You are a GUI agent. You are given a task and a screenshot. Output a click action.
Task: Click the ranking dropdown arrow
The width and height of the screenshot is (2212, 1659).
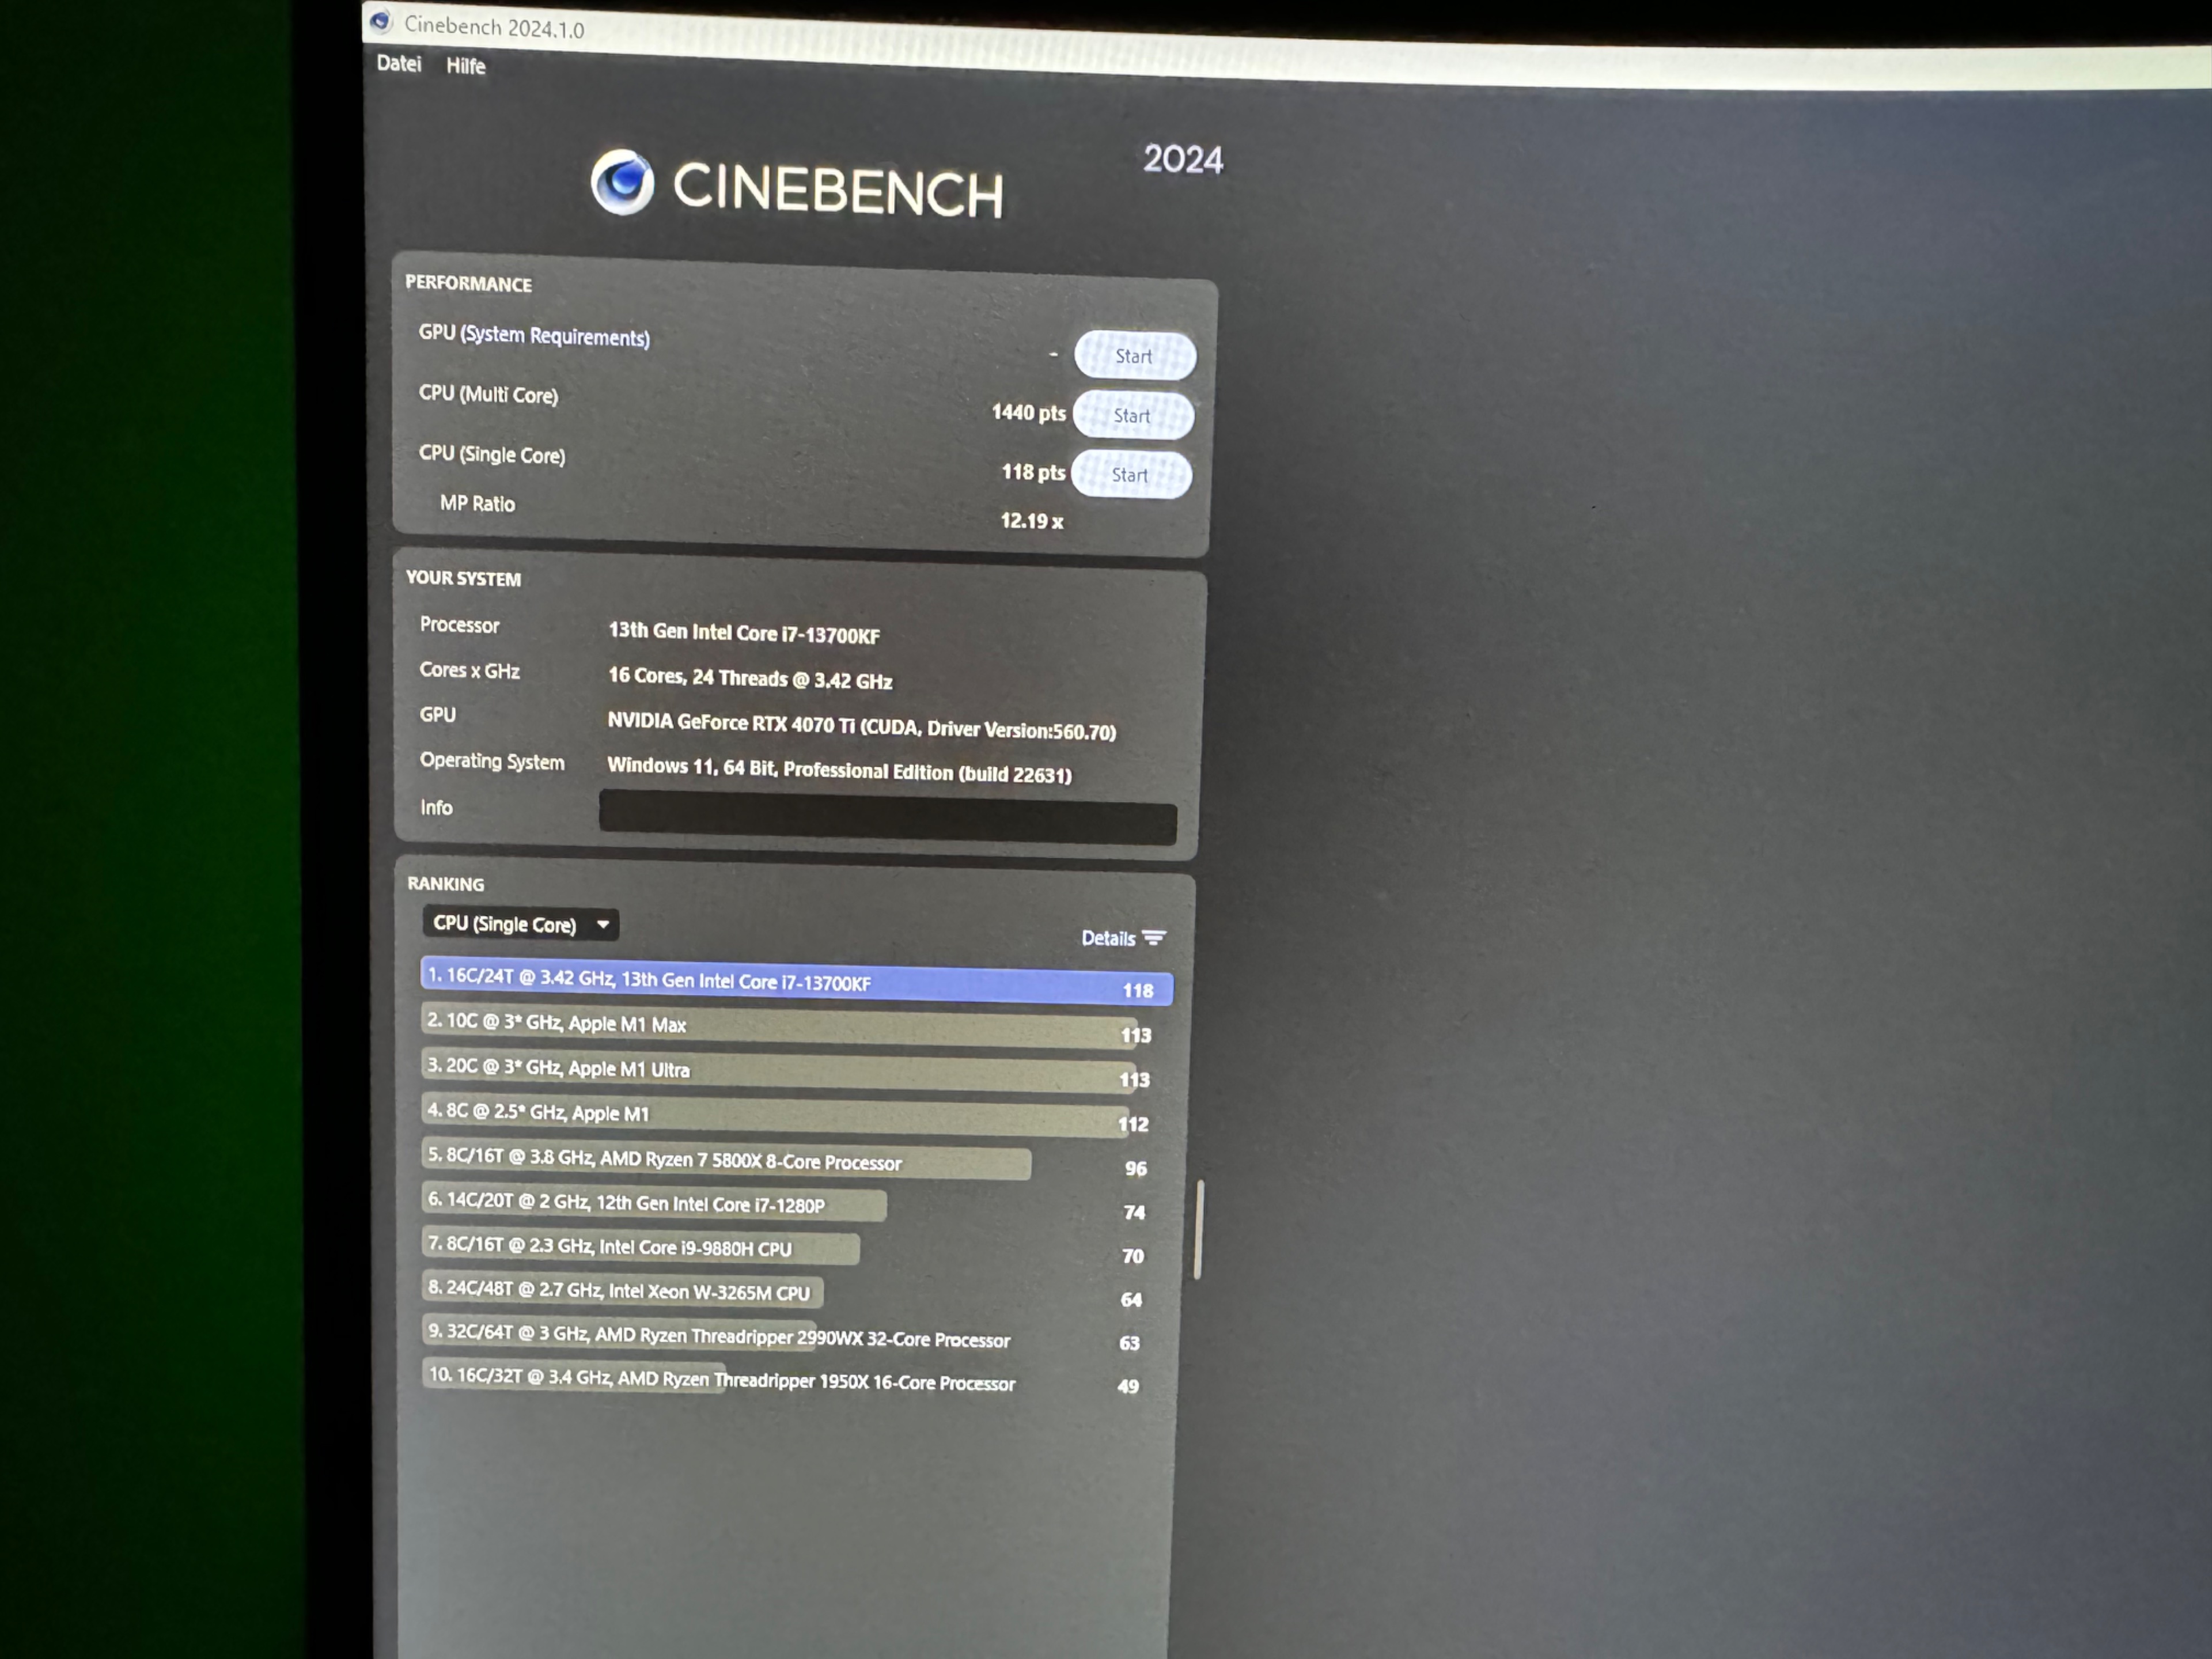tap(603, 925)
